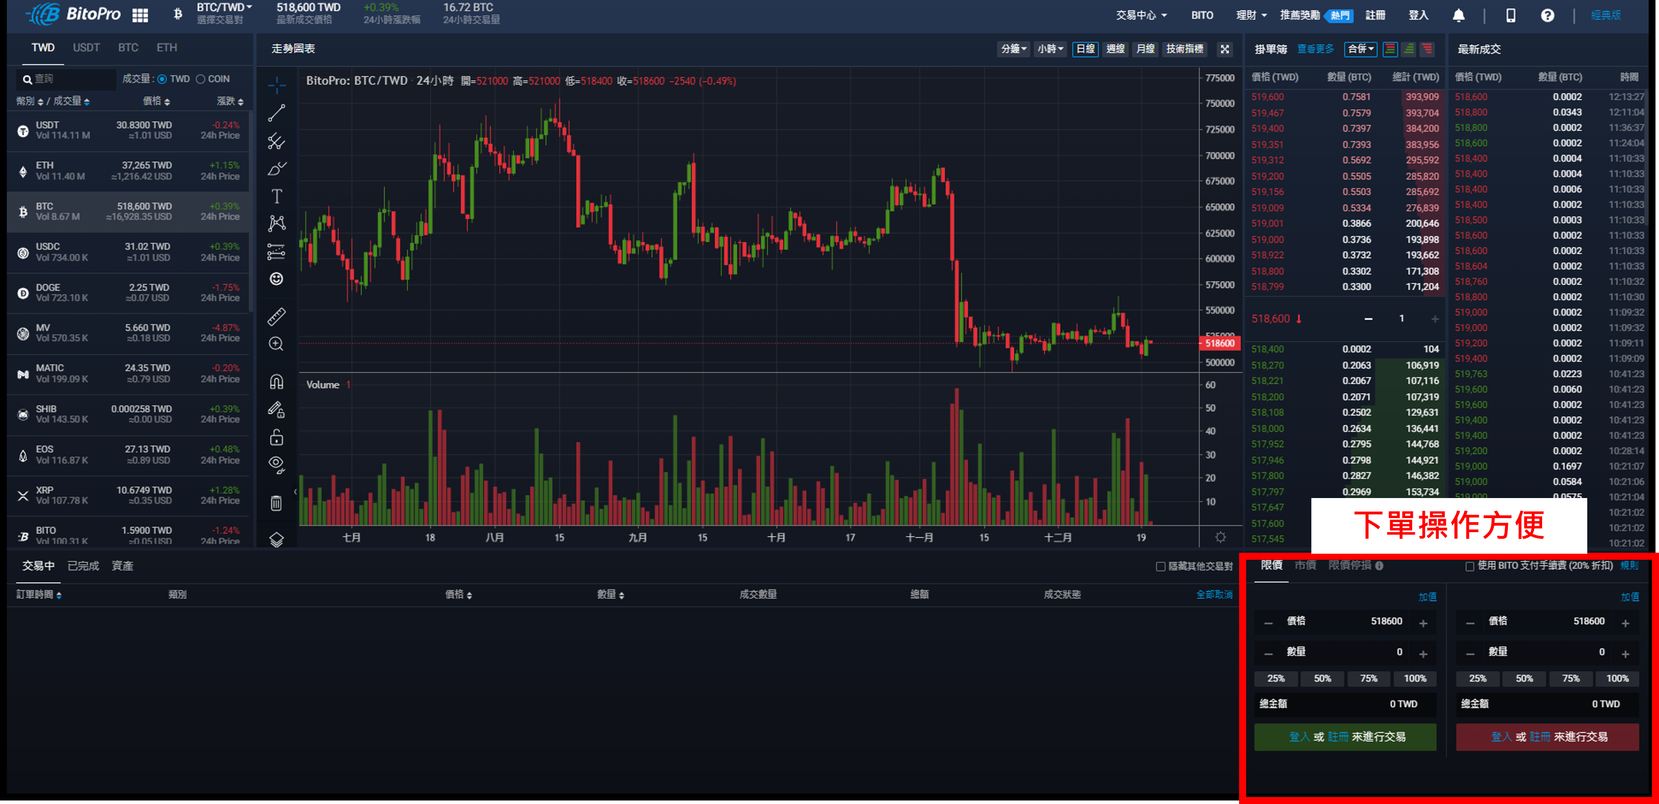
Task: Switch to ETH market tab
Action: click(x=167, y=48)
